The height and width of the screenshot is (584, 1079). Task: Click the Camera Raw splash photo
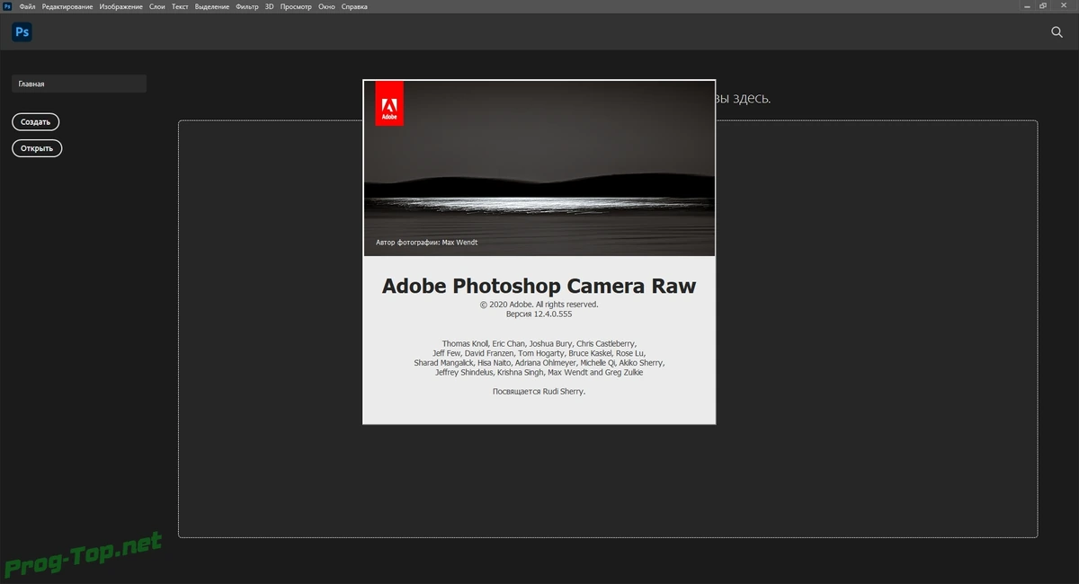point(539,168)
